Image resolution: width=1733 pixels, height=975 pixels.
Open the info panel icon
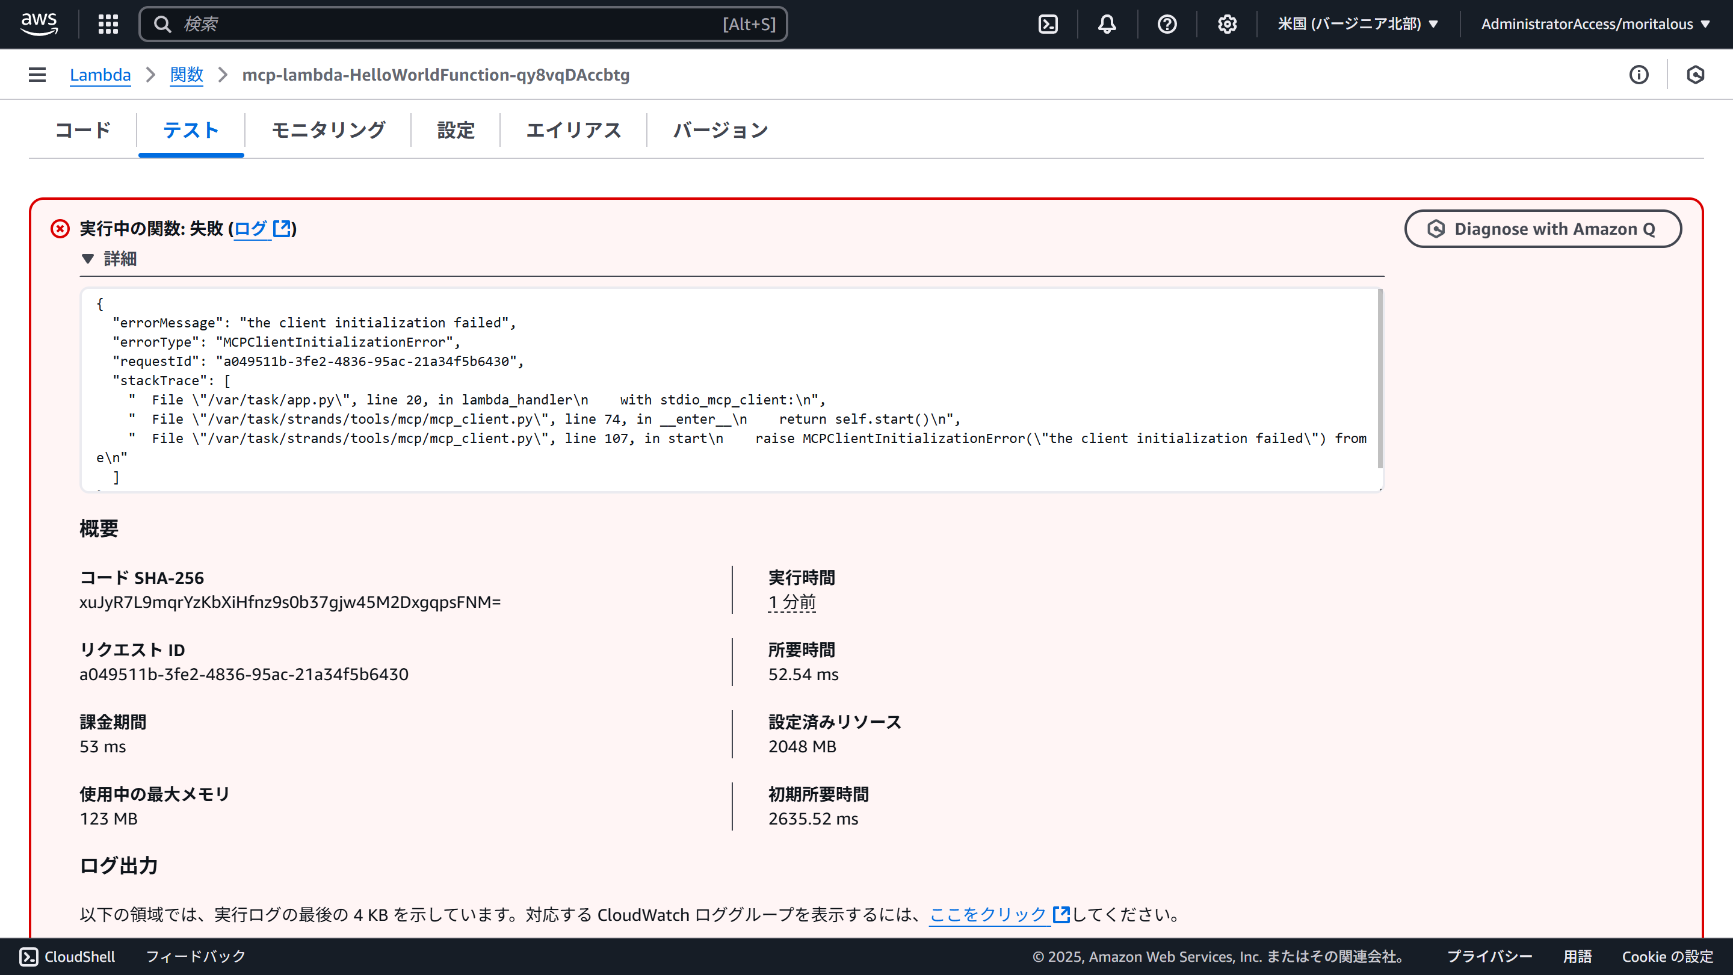[1639, 75]
